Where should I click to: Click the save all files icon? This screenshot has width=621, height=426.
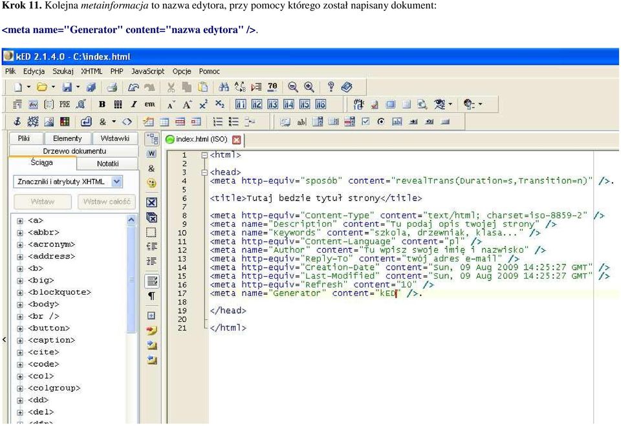(91, 87)
